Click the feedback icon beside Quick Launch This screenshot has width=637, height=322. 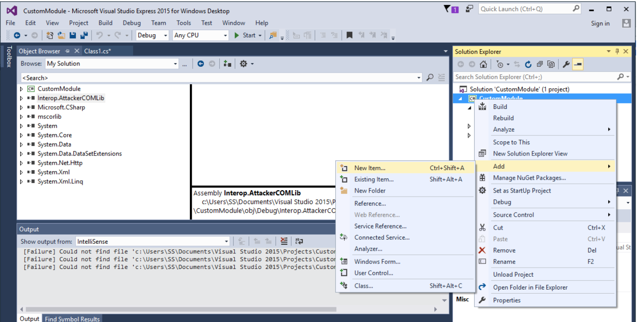[x=470, y=9]
